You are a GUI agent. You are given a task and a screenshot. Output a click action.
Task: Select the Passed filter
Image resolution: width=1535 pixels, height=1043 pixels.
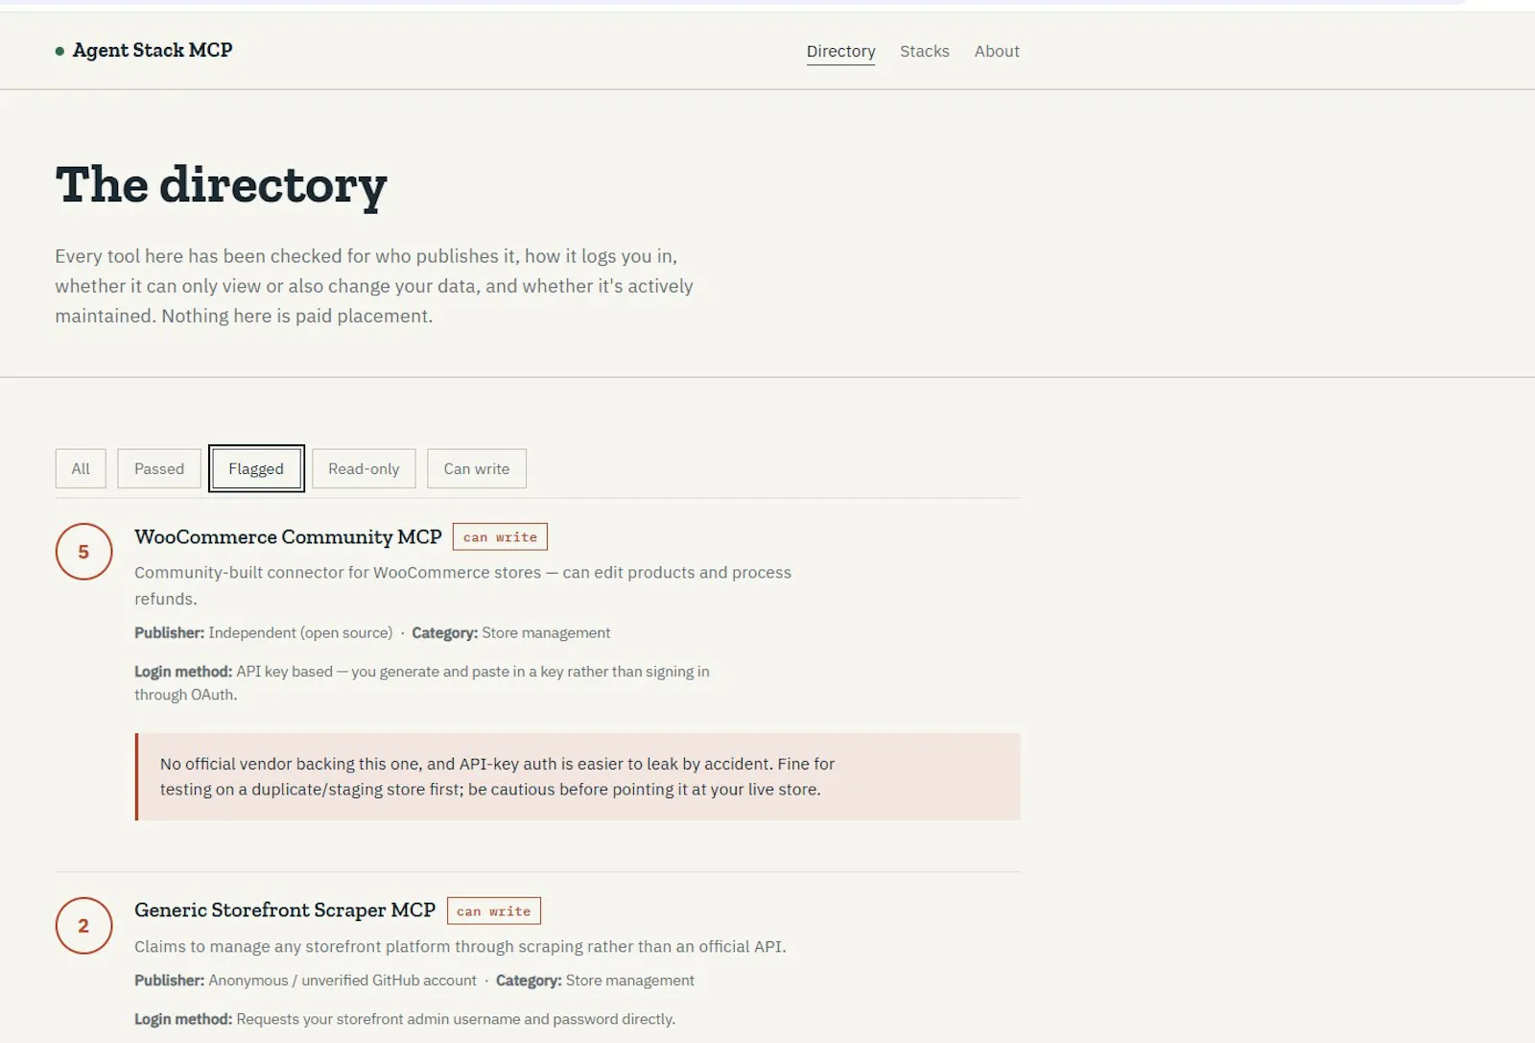click(159, 468)
